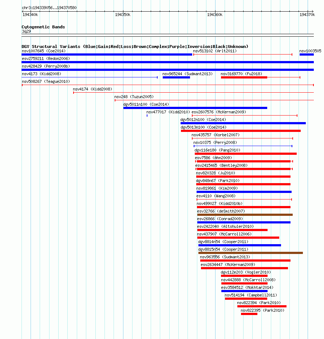Click the nsv822395 (Park2010) label
Viewport: 324px width, 339px height.
tap(262, 310)
